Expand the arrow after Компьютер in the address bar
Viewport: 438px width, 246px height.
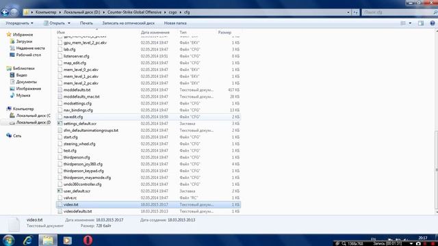point(60,12)
